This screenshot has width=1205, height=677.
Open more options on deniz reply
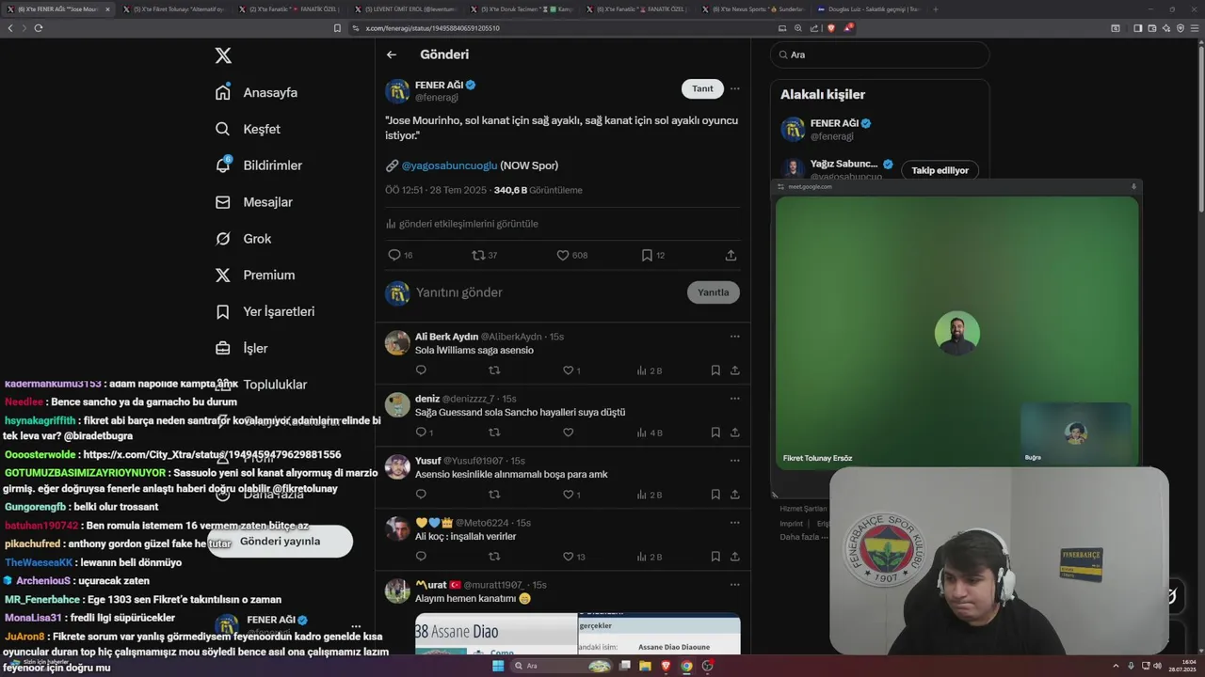click(735, 399)
